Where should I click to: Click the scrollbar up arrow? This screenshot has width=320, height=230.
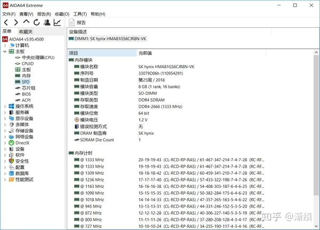(x=316, y=53)
